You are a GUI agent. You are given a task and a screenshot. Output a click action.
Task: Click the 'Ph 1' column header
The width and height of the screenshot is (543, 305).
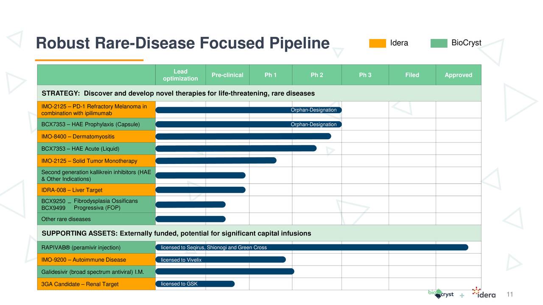pos(271,75)
